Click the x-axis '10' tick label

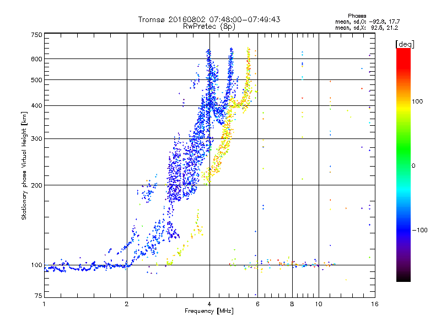point(319,304)
